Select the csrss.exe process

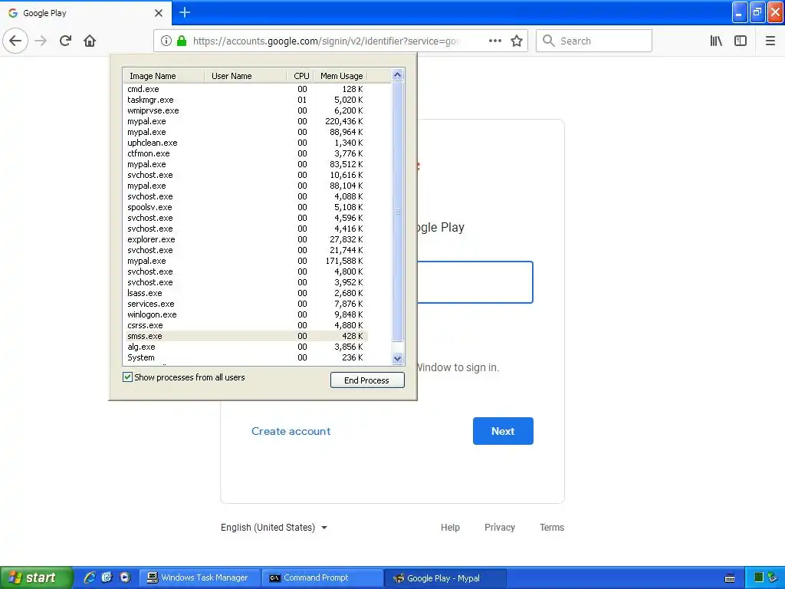(x=245, y=325)
